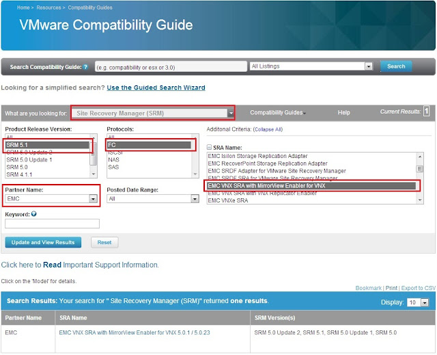Click the Export to CSV link
Screen dimensions: 437x355
(418, 288)
